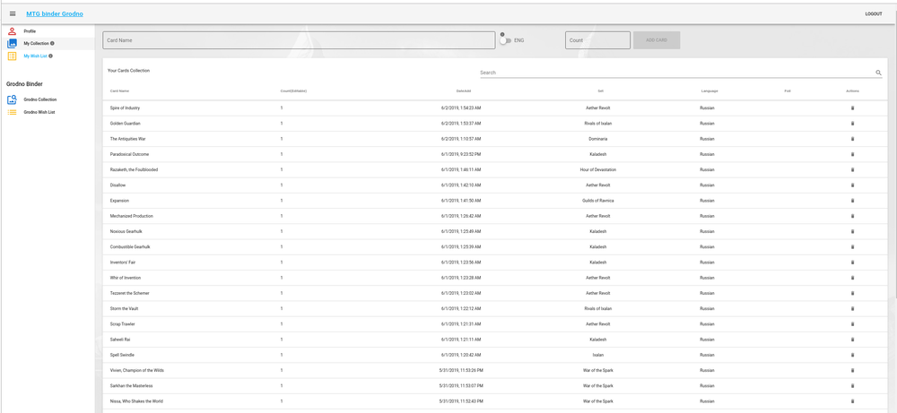Image resolution: width=897 pixels, height=413 pixels.
Task: Sort table by Card Name column
Action: point(119,90)
